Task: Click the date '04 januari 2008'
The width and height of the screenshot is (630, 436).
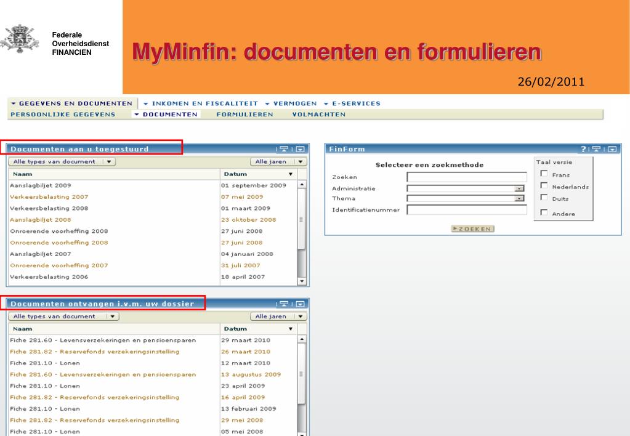Action: pyautogui.click(x=247, y=254)
